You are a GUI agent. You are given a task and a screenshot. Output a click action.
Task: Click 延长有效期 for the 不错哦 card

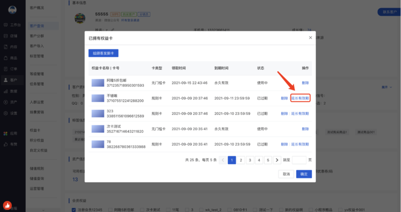300,98
